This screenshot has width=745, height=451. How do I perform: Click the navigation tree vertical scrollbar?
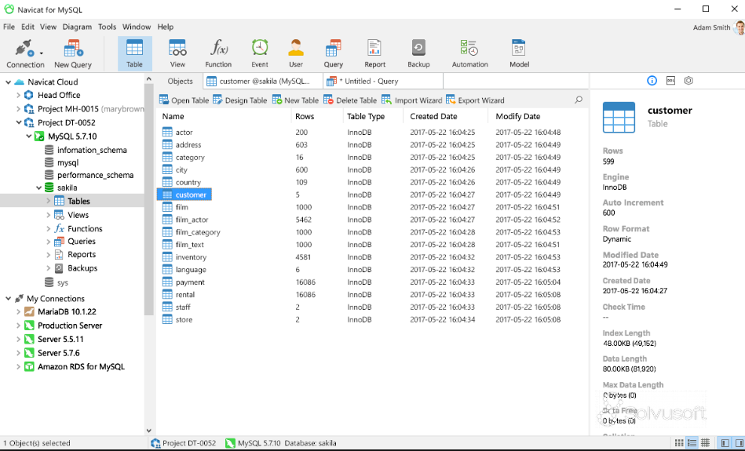point(148,199)
